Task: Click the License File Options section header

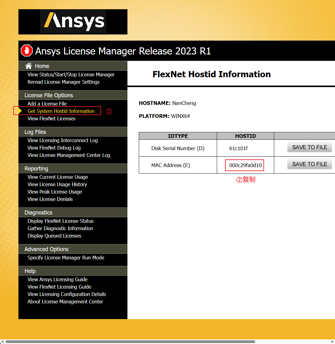Action: coord(73,95)
